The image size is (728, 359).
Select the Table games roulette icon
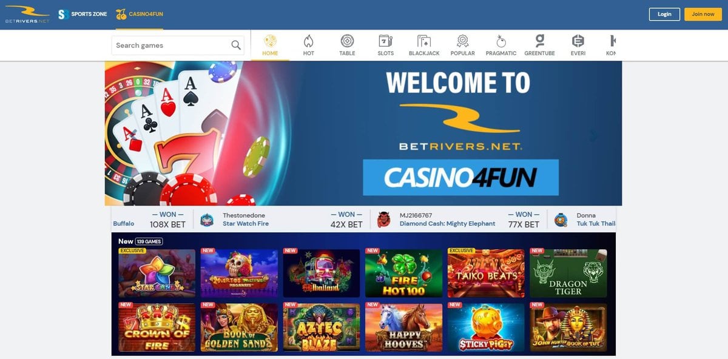347,41
